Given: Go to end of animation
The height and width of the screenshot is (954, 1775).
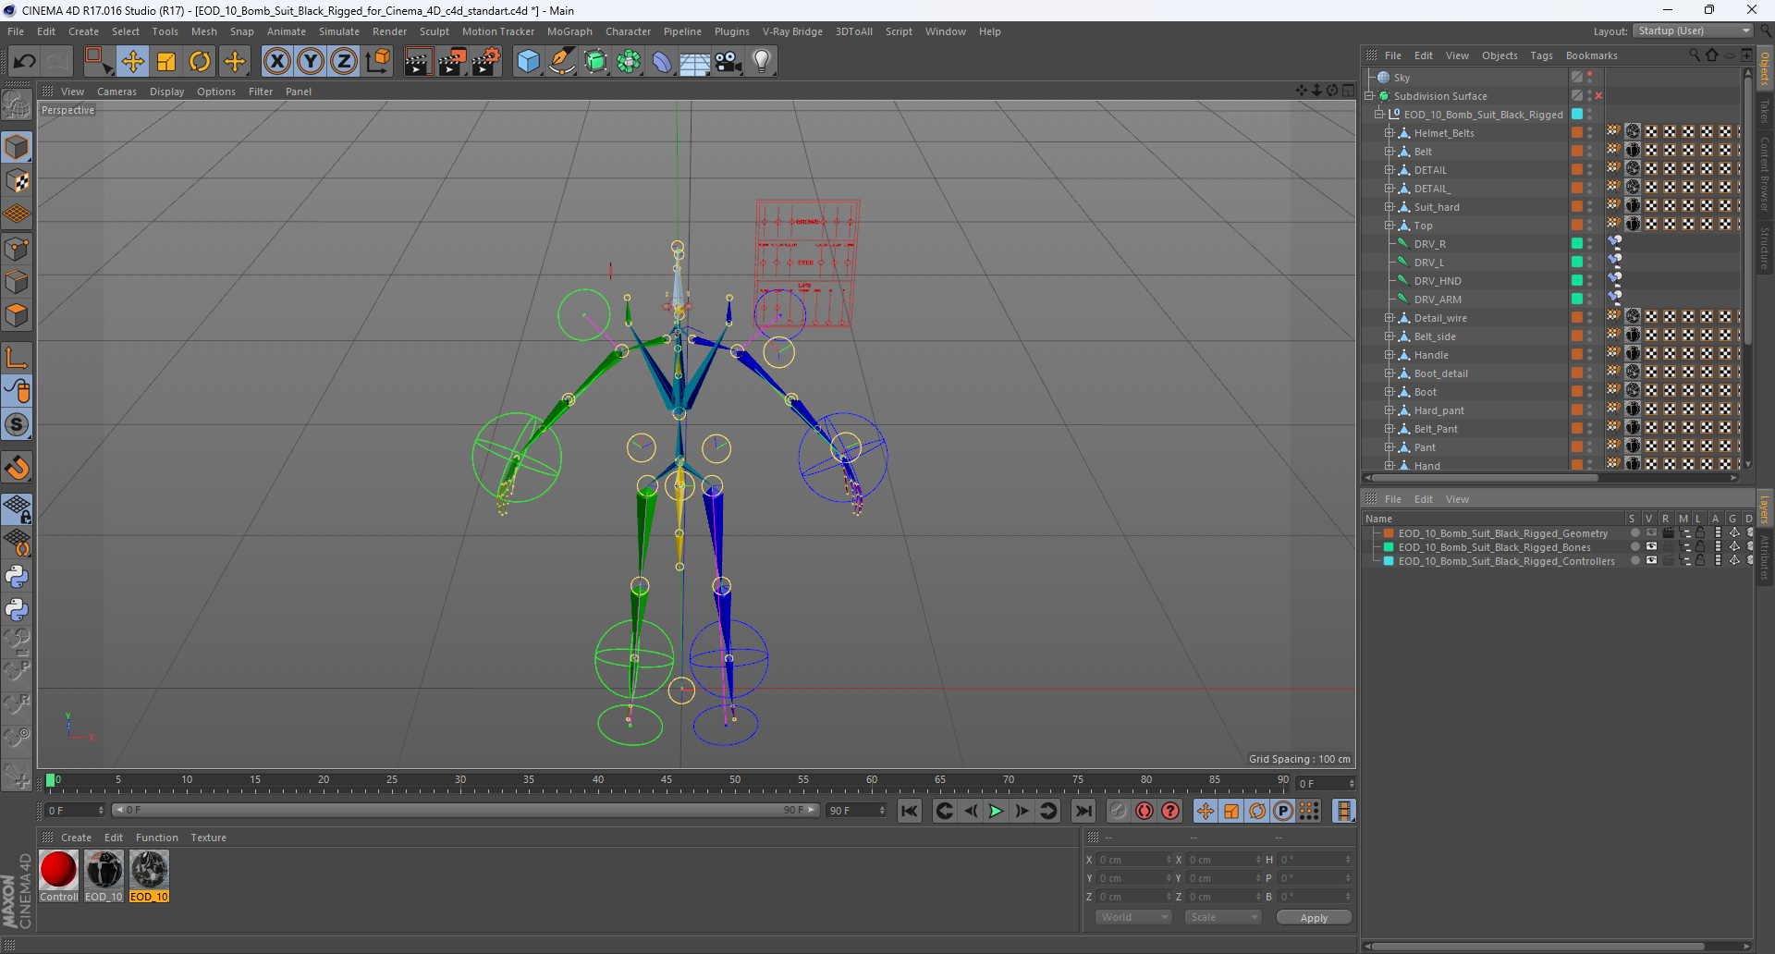Looking at the screenshot, I should tap(1083, 811).
